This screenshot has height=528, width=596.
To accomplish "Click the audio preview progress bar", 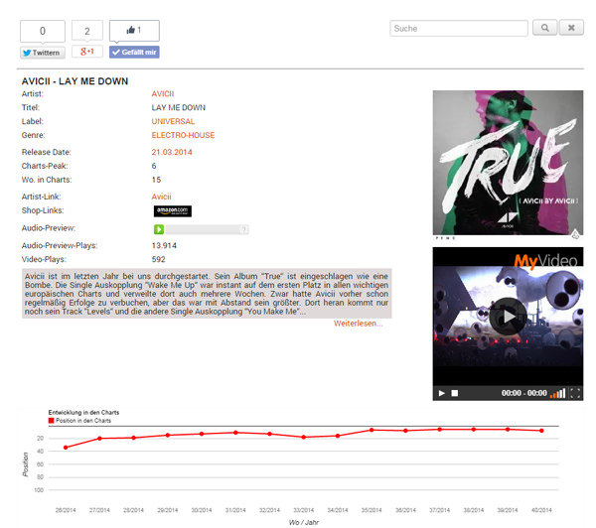I will 208,229.
